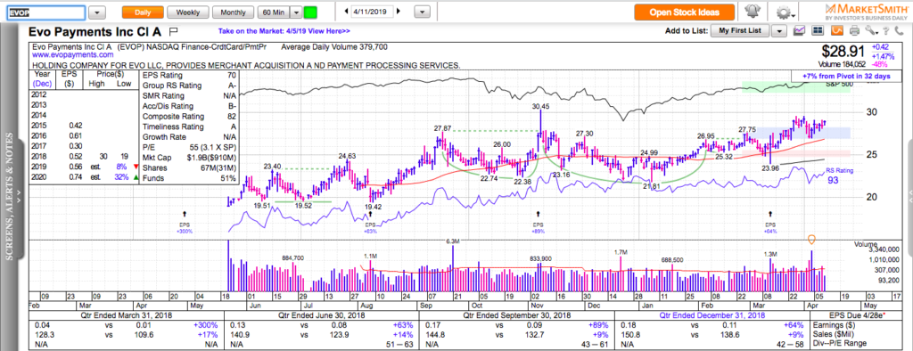Open the Add to List dropdown arrow
This screenshot has height=351, width=913.
tap(779, 31)
